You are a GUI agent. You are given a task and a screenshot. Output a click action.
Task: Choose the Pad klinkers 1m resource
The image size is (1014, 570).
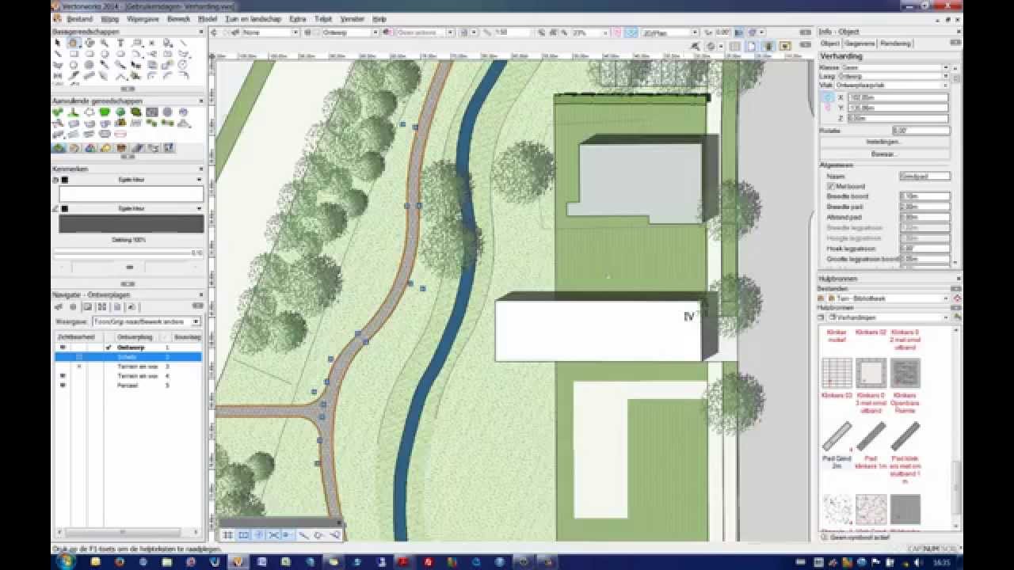click(x=871, y=445)
